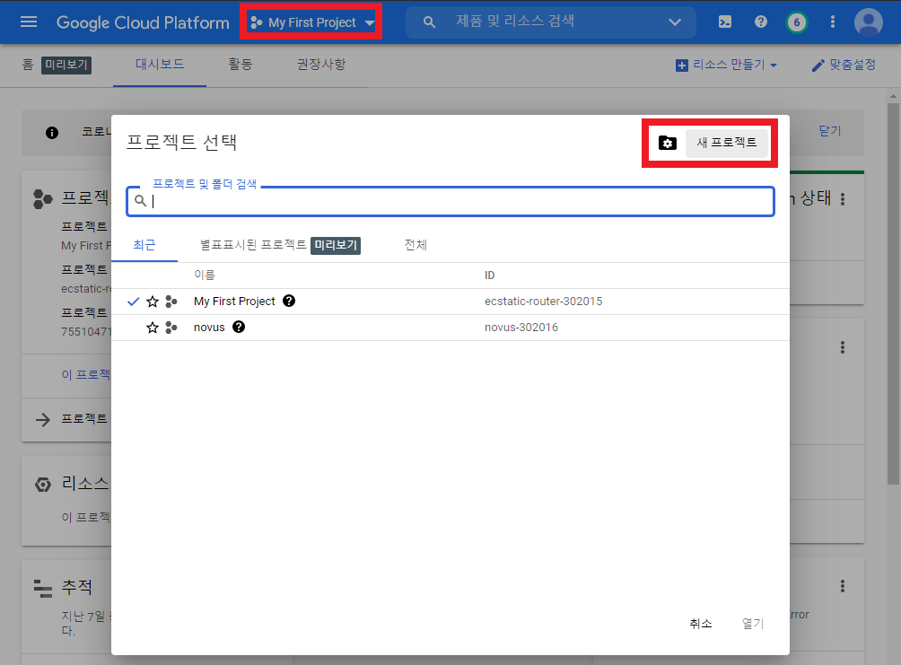901x665 pixels.
Task: Click the 새 프로젝트 button
Action: pos(726,143)
